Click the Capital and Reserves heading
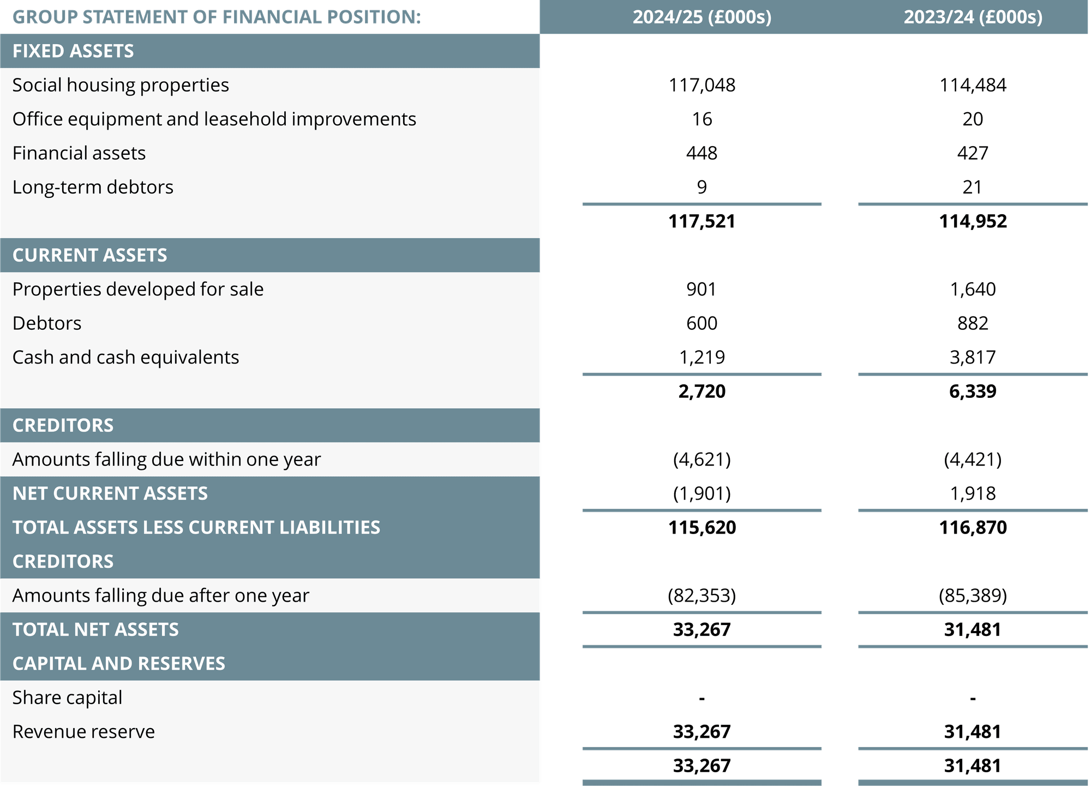 119,663
